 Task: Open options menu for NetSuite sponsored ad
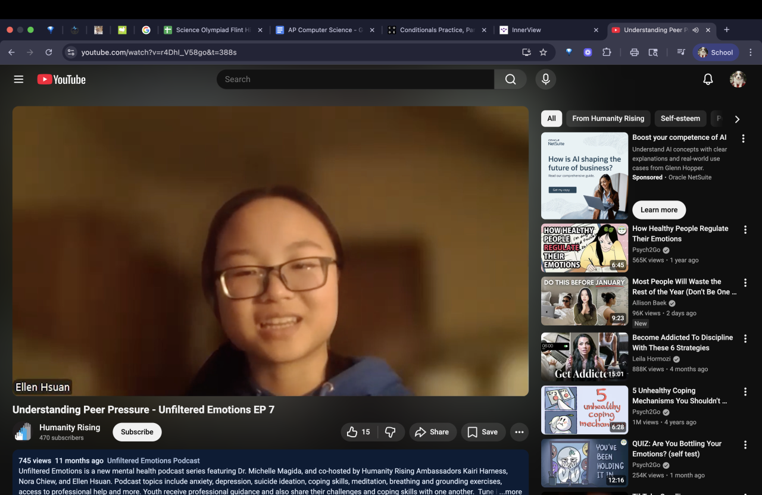tap(743, 139)
